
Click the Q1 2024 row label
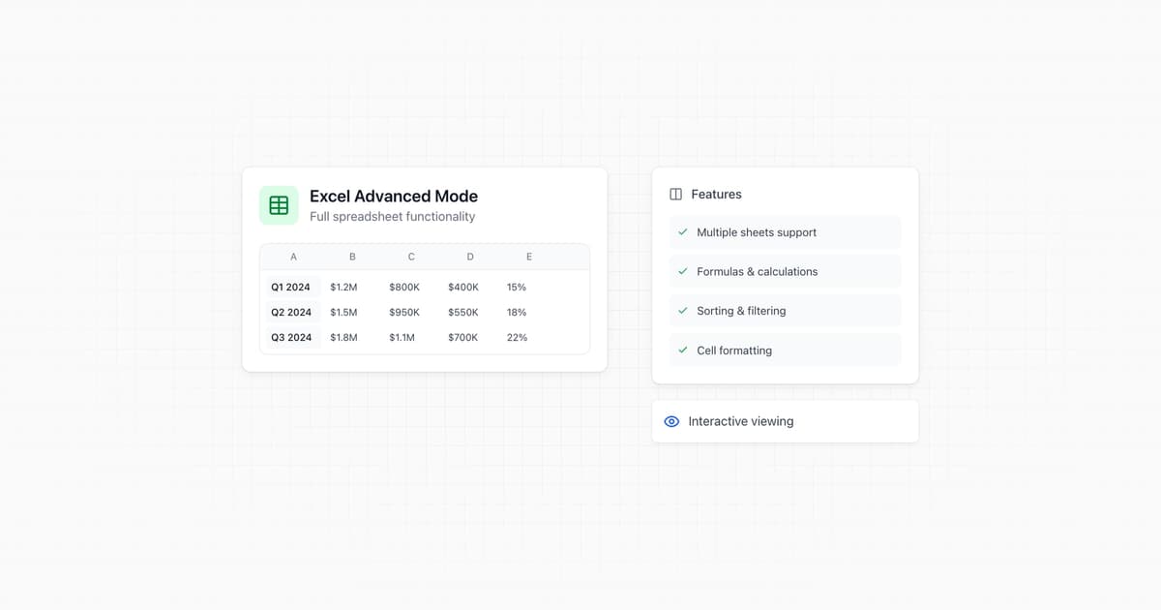point(291,287)
